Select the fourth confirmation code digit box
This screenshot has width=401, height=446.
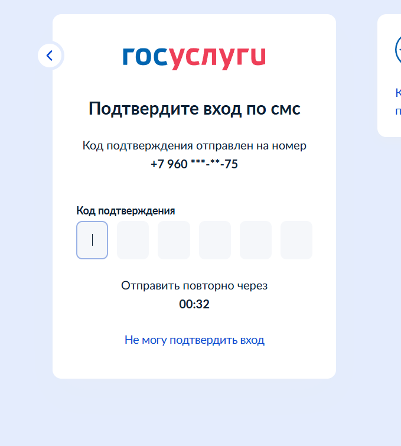point(215,240)
